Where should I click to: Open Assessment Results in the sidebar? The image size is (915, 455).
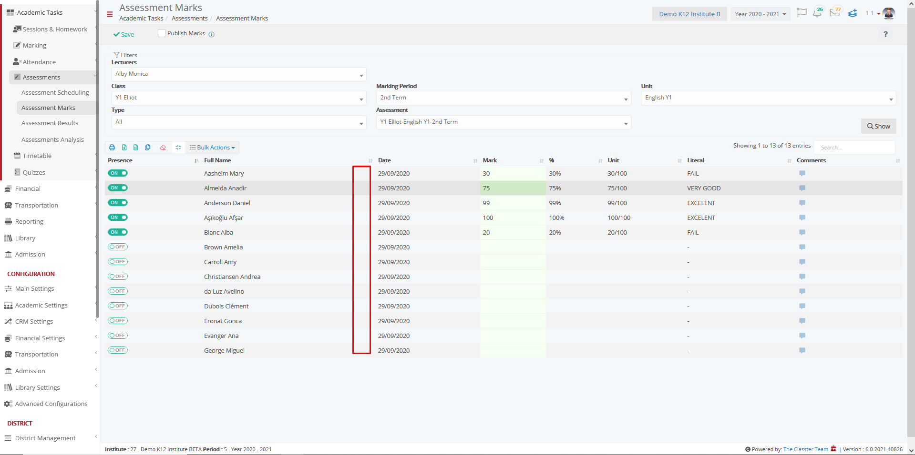click(50, 123)
